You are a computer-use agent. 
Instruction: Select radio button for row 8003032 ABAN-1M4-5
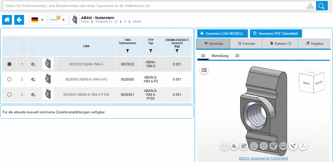pyautogui.click(x=9, y=64)
